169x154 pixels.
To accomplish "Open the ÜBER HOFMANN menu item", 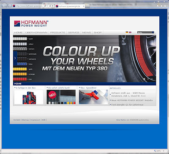I will [36, 32].
